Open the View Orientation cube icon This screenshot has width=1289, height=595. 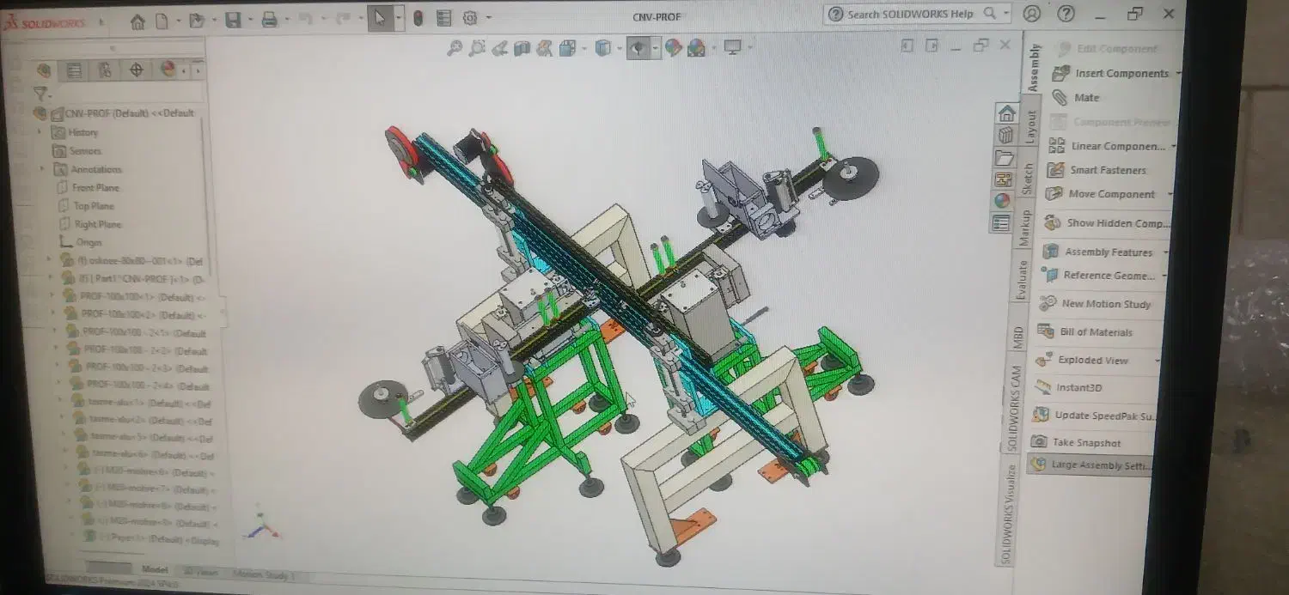pos(567,48)
